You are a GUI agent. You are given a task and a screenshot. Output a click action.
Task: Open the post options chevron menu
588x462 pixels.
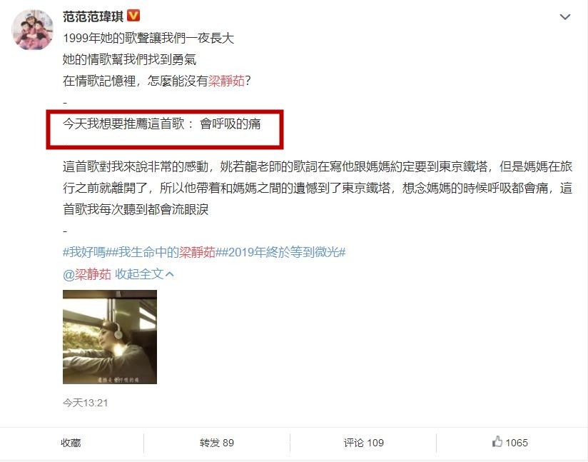point(564,17)
